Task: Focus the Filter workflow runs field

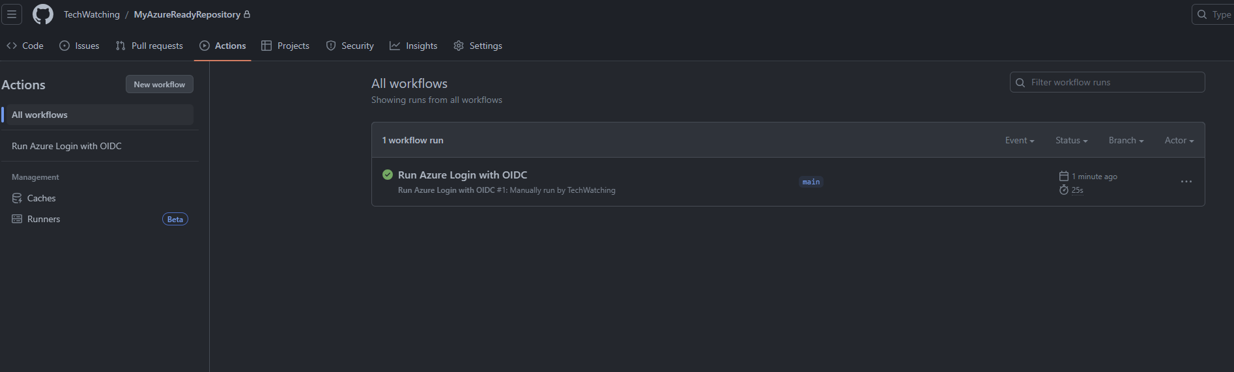Action: click(1107, 82)
